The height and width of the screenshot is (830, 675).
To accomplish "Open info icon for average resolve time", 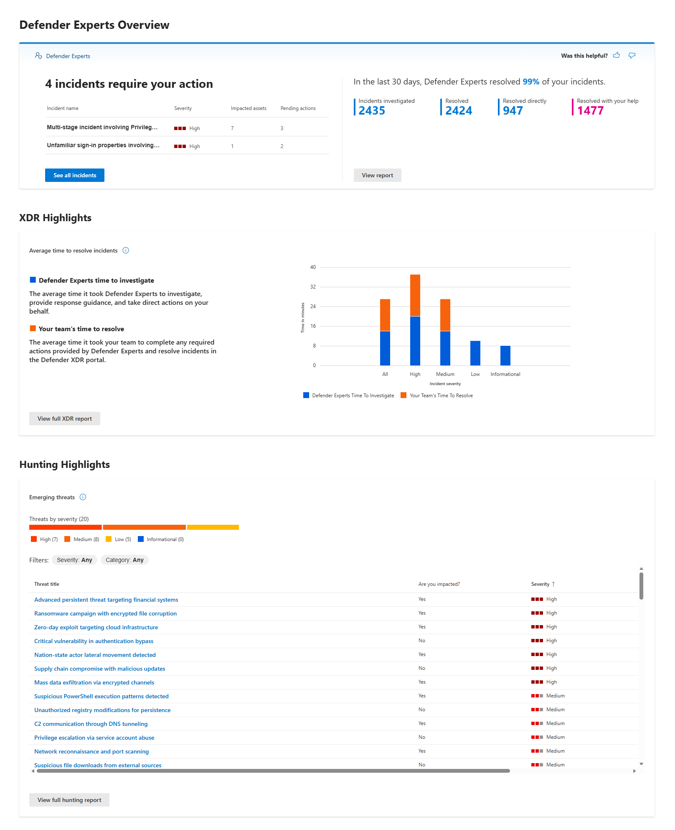I will (x=126, y=250).
